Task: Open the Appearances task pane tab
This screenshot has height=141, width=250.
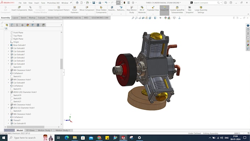Action: pyautogui.click(x=248, y=45)
